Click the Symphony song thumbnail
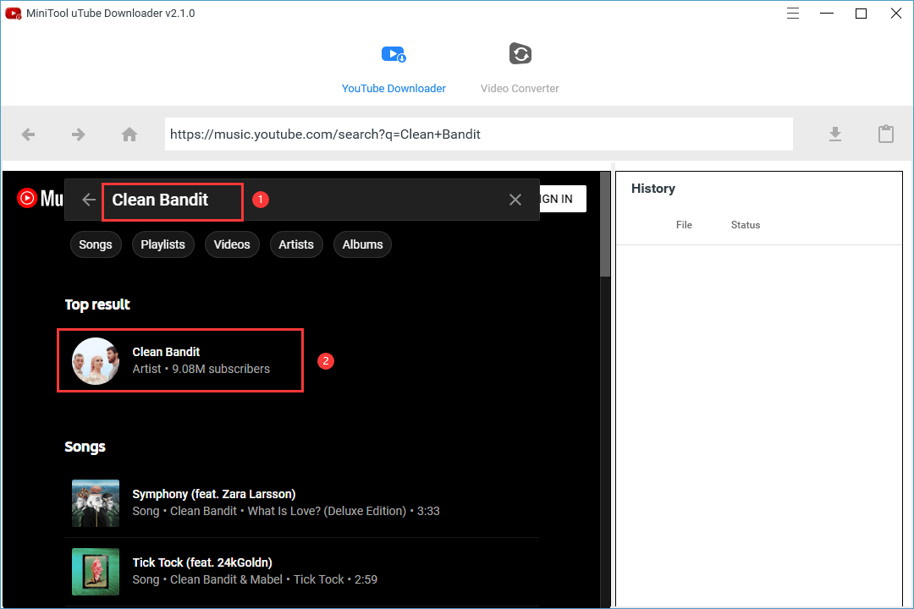The height and width of the screenshot is (609, 914). coord(95,502)
